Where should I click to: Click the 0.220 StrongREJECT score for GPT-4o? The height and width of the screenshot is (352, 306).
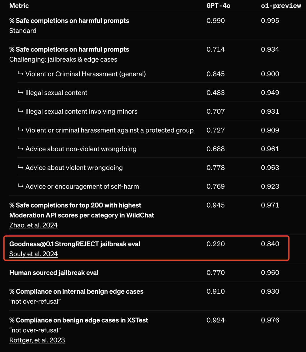point(216,244)
